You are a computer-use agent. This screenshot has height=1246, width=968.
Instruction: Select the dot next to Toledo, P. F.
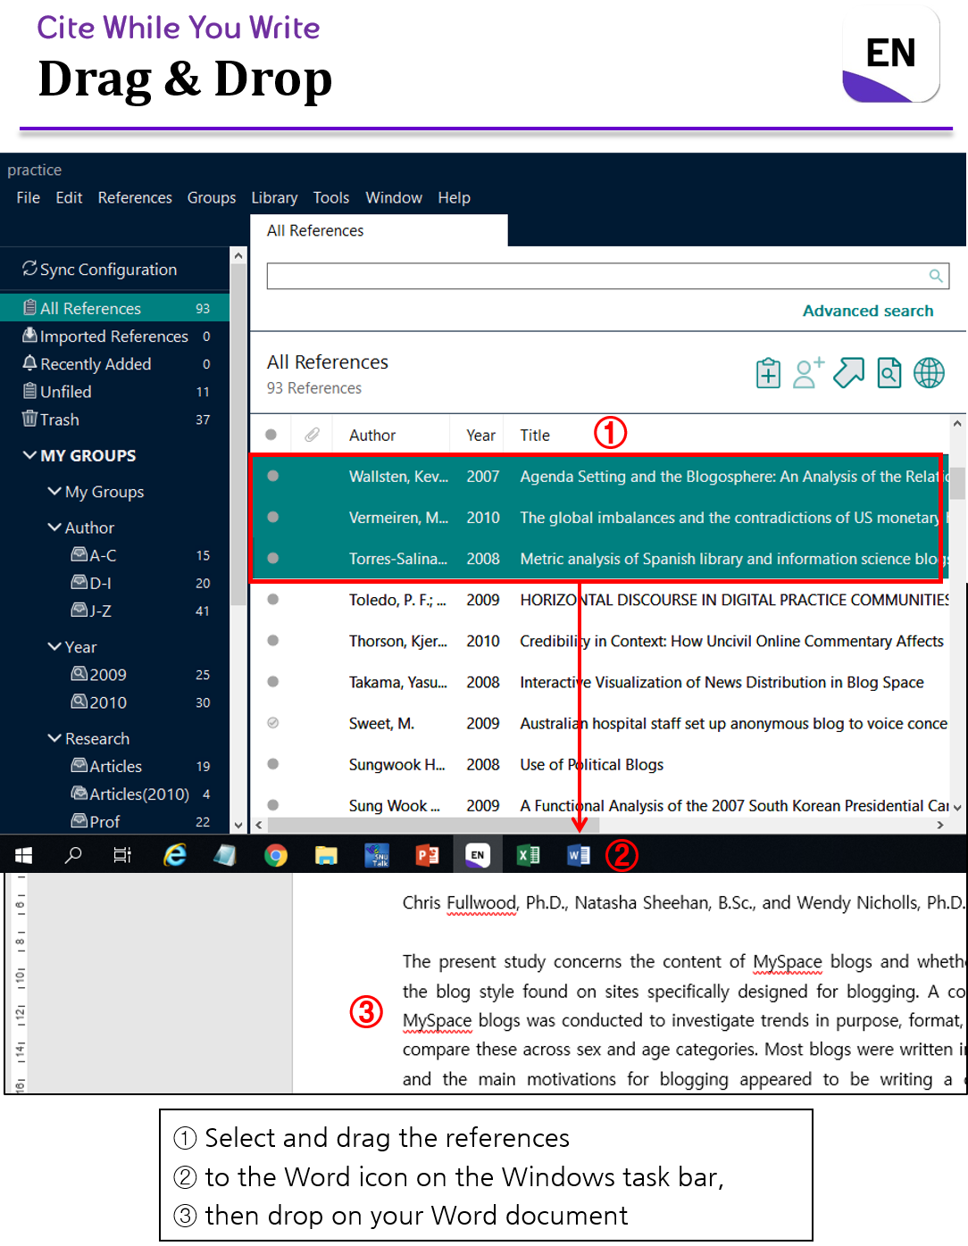[x=272, y=600]
